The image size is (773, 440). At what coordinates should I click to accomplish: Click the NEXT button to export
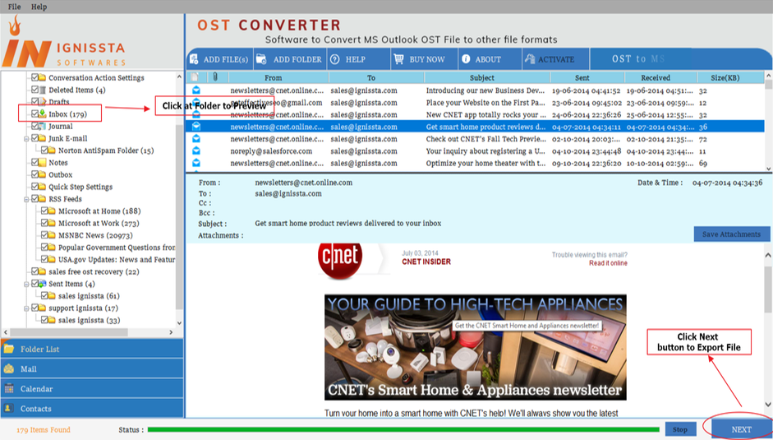741,429
